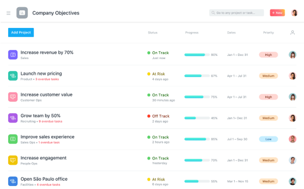The height and width of the screenshot is (189, 304).
Task: Sort by the Priority column header
Action: (268, 33)
